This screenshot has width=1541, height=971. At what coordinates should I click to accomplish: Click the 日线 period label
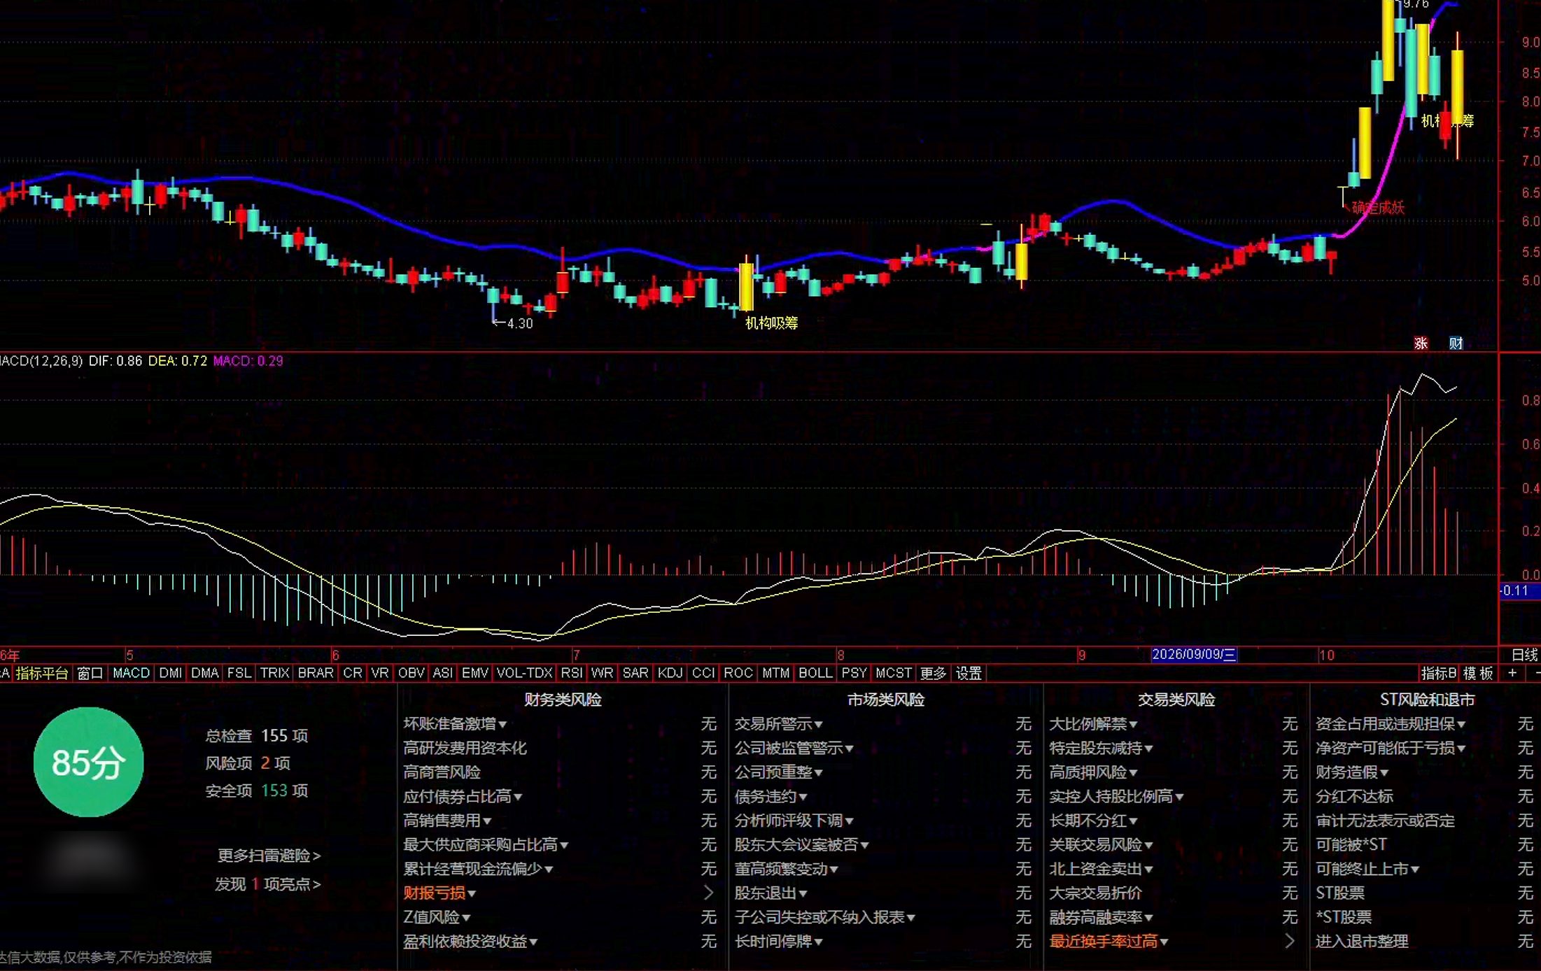point(1524,655)
